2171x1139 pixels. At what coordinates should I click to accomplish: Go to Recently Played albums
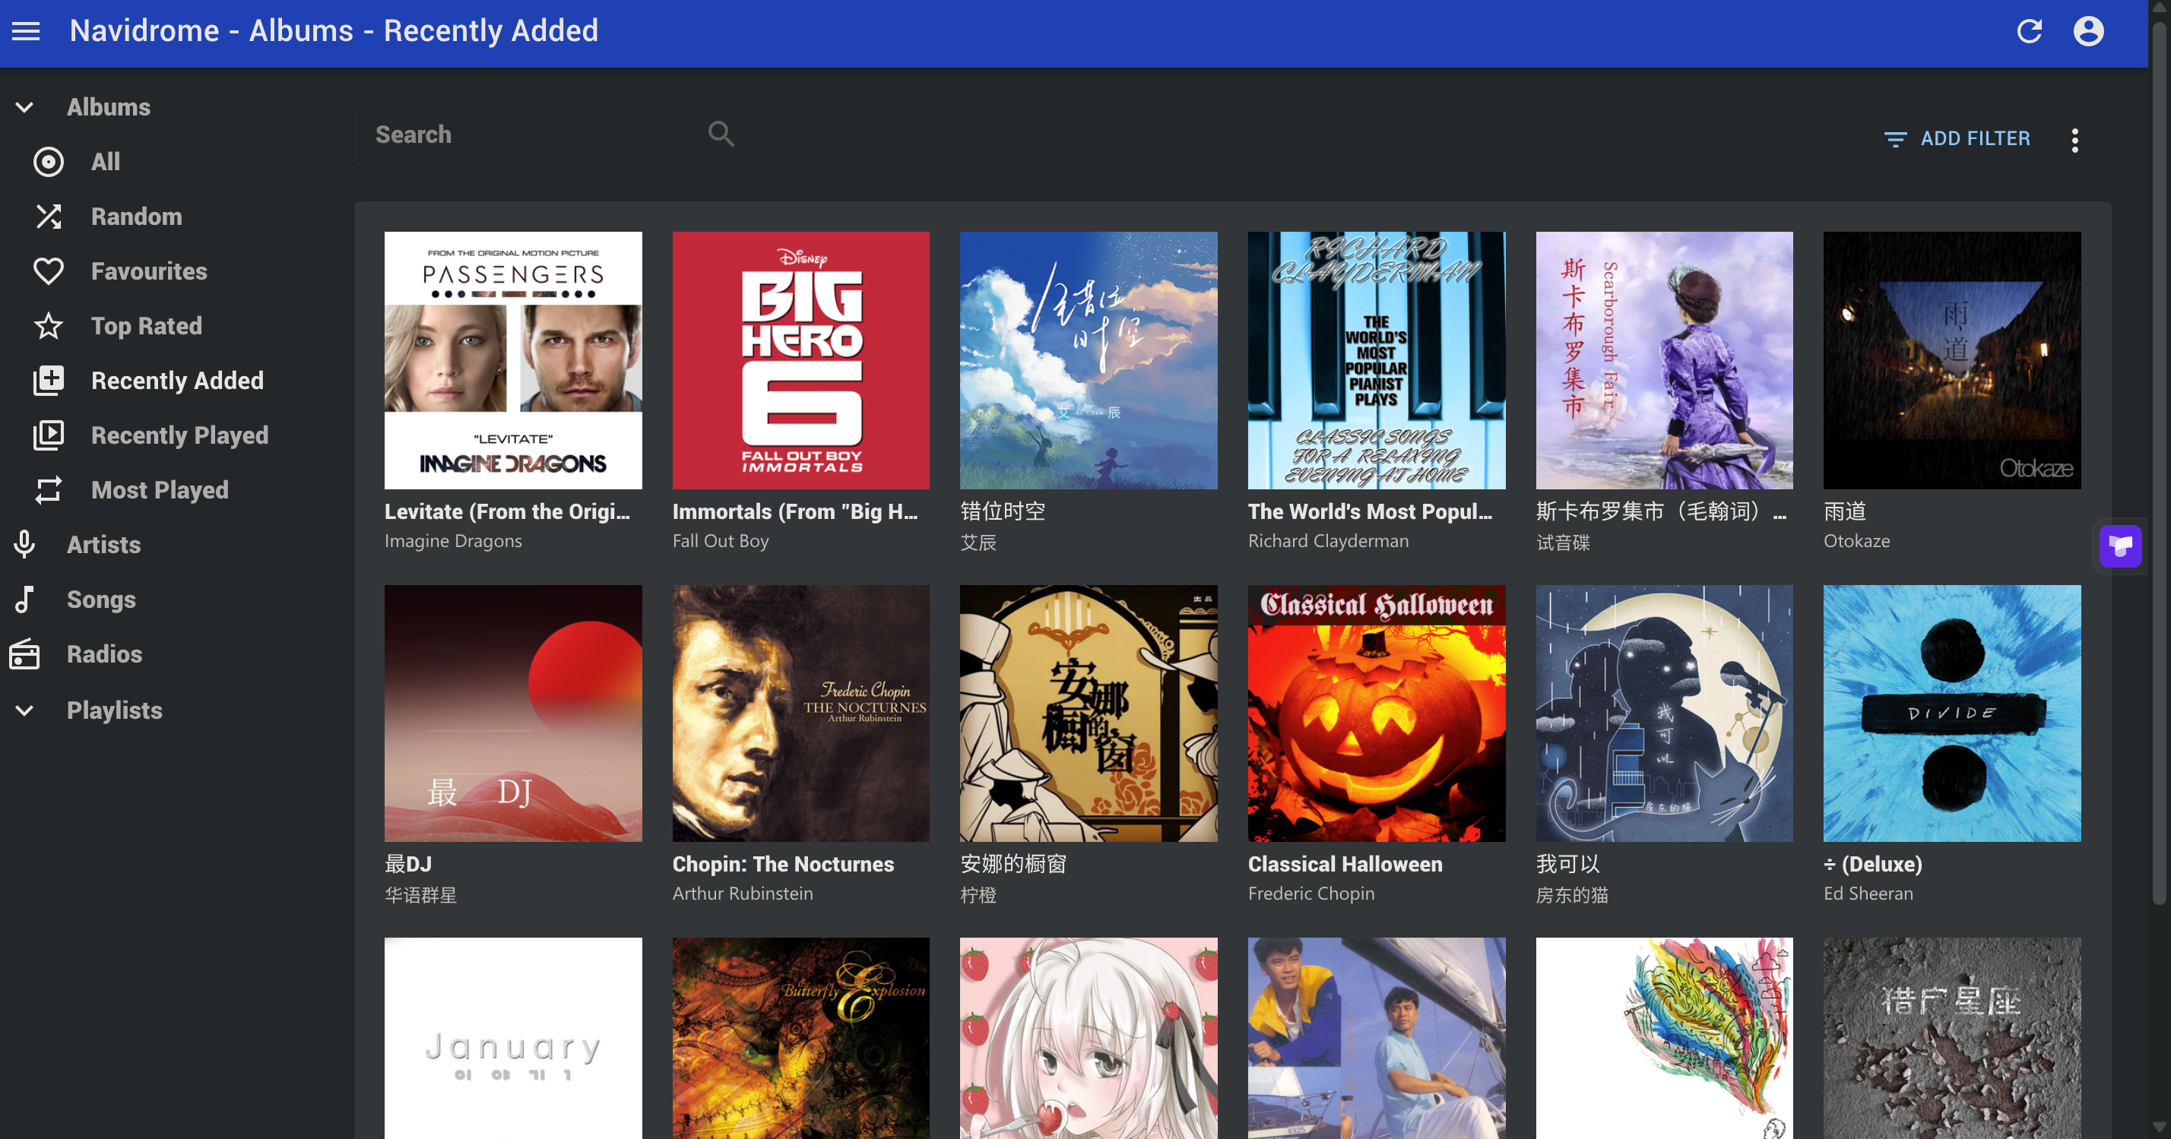(179, 435)
